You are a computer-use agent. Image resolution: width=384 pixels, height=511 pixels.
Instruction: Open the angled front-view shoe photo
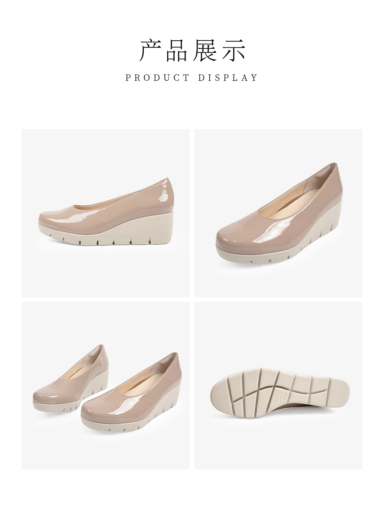click(x=278, y=213)
